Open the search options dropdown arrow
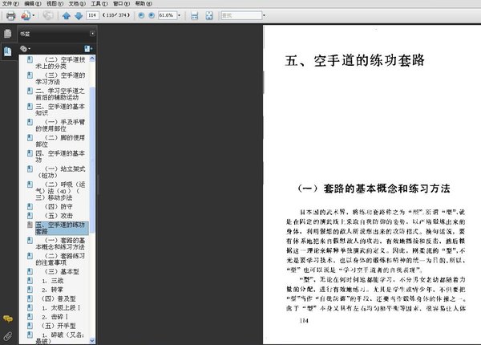This screenshot has width=481, height=345. tap(264, 15)
